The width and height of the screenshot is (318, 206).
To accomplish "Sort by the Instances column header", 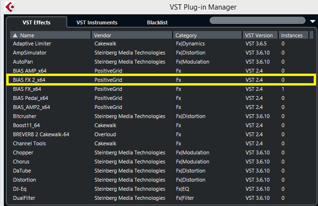I will [x=294, y=35].
